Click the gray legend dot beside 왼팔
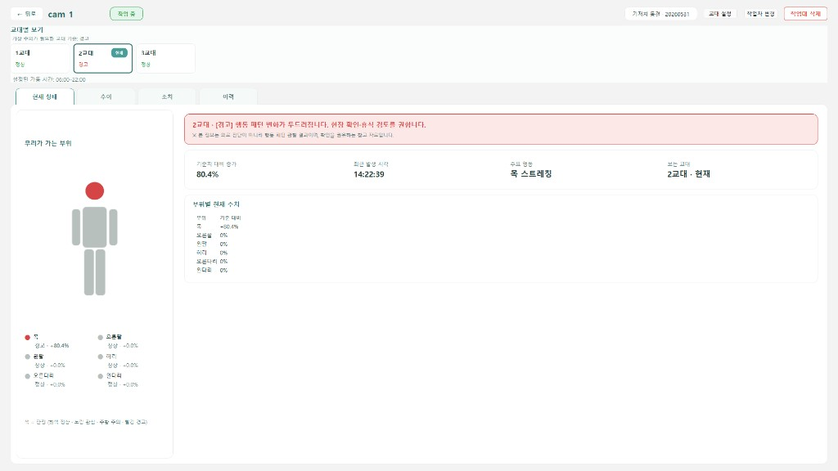This screenshot has height=471, width=838. coord(28,357)
